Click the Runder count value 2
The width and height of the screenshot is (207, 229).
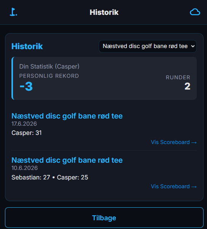click(x=188, y=86)
